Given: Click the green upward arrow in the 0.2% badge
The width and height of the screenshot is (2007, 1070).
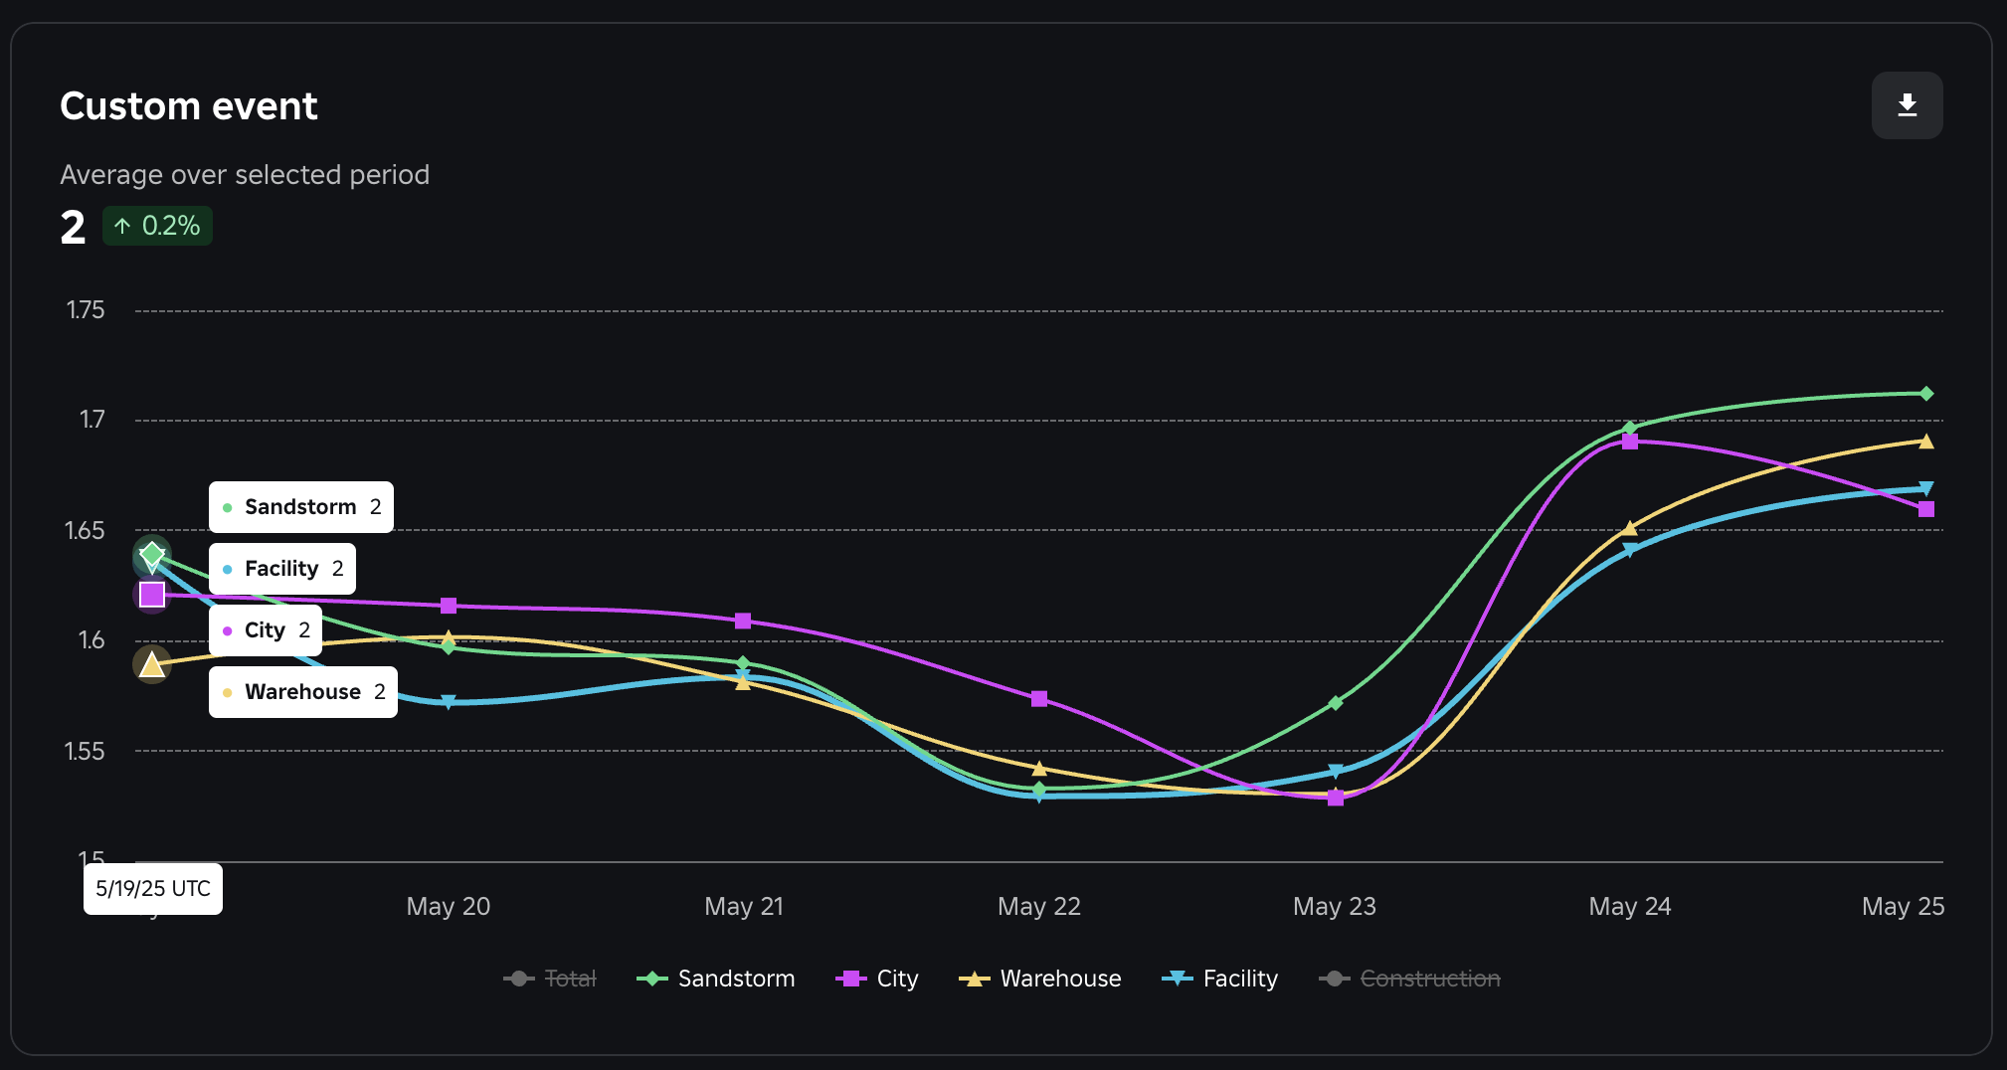Looking at the screenshot, I should point(122,225).
